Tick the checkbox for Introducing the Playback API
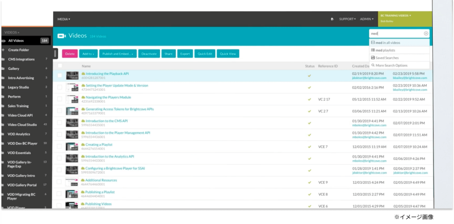 coord(60,76)
